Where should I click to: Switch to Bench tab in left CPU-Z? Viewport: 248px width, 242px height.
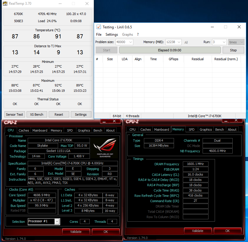coord(98,130)
